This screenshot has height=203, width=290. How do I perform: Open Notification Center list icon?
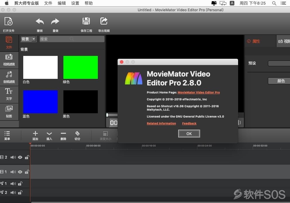click(x=283, y=3)
